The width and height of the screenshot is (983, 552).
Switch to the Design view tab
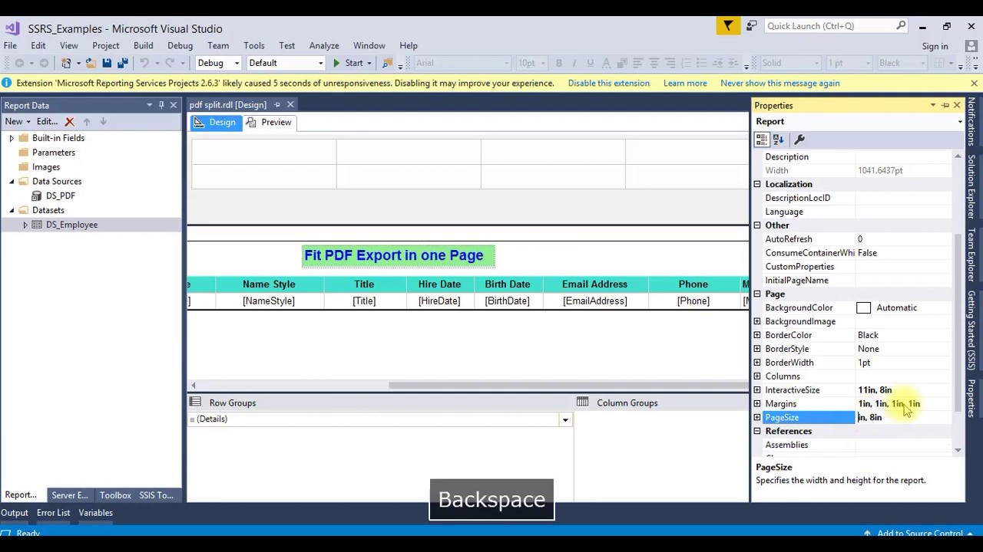(x=214, y=123)
